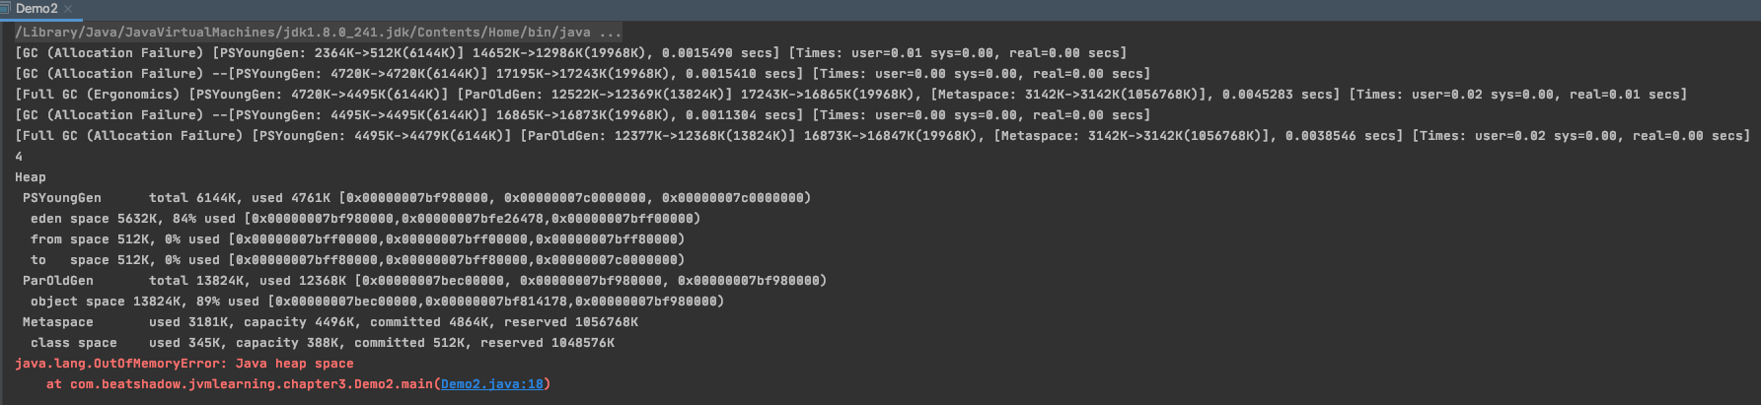Screen dimensions: 1761x405
Task: Click the Demo2 tab application icon
Action: pyautogui.click(x=5, y=8)
